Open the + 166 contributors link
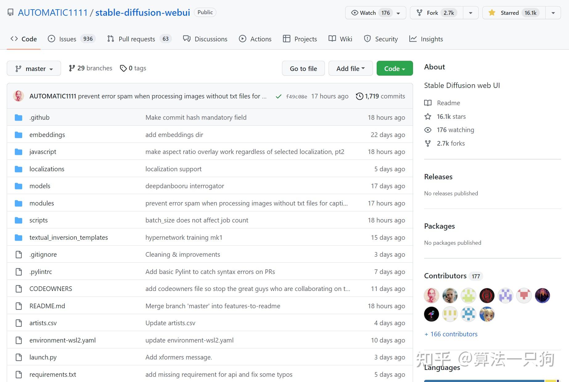 (x=451, y=334)
